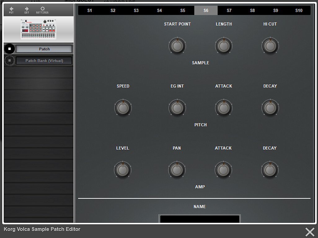Click the round icon beside Patch Bank (Virtual)
318x238 pixels.
[x=9, y=61]
